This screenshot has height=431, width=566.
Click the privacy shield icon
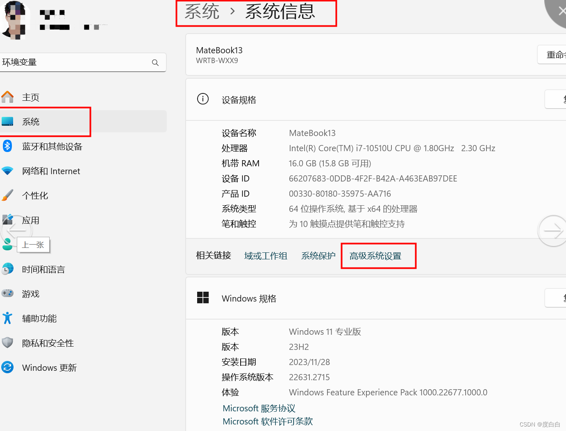pyautogui.click(x=7, y=343)
